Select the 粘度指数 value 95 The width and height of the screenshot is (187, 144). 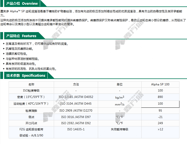coord(160,111)
